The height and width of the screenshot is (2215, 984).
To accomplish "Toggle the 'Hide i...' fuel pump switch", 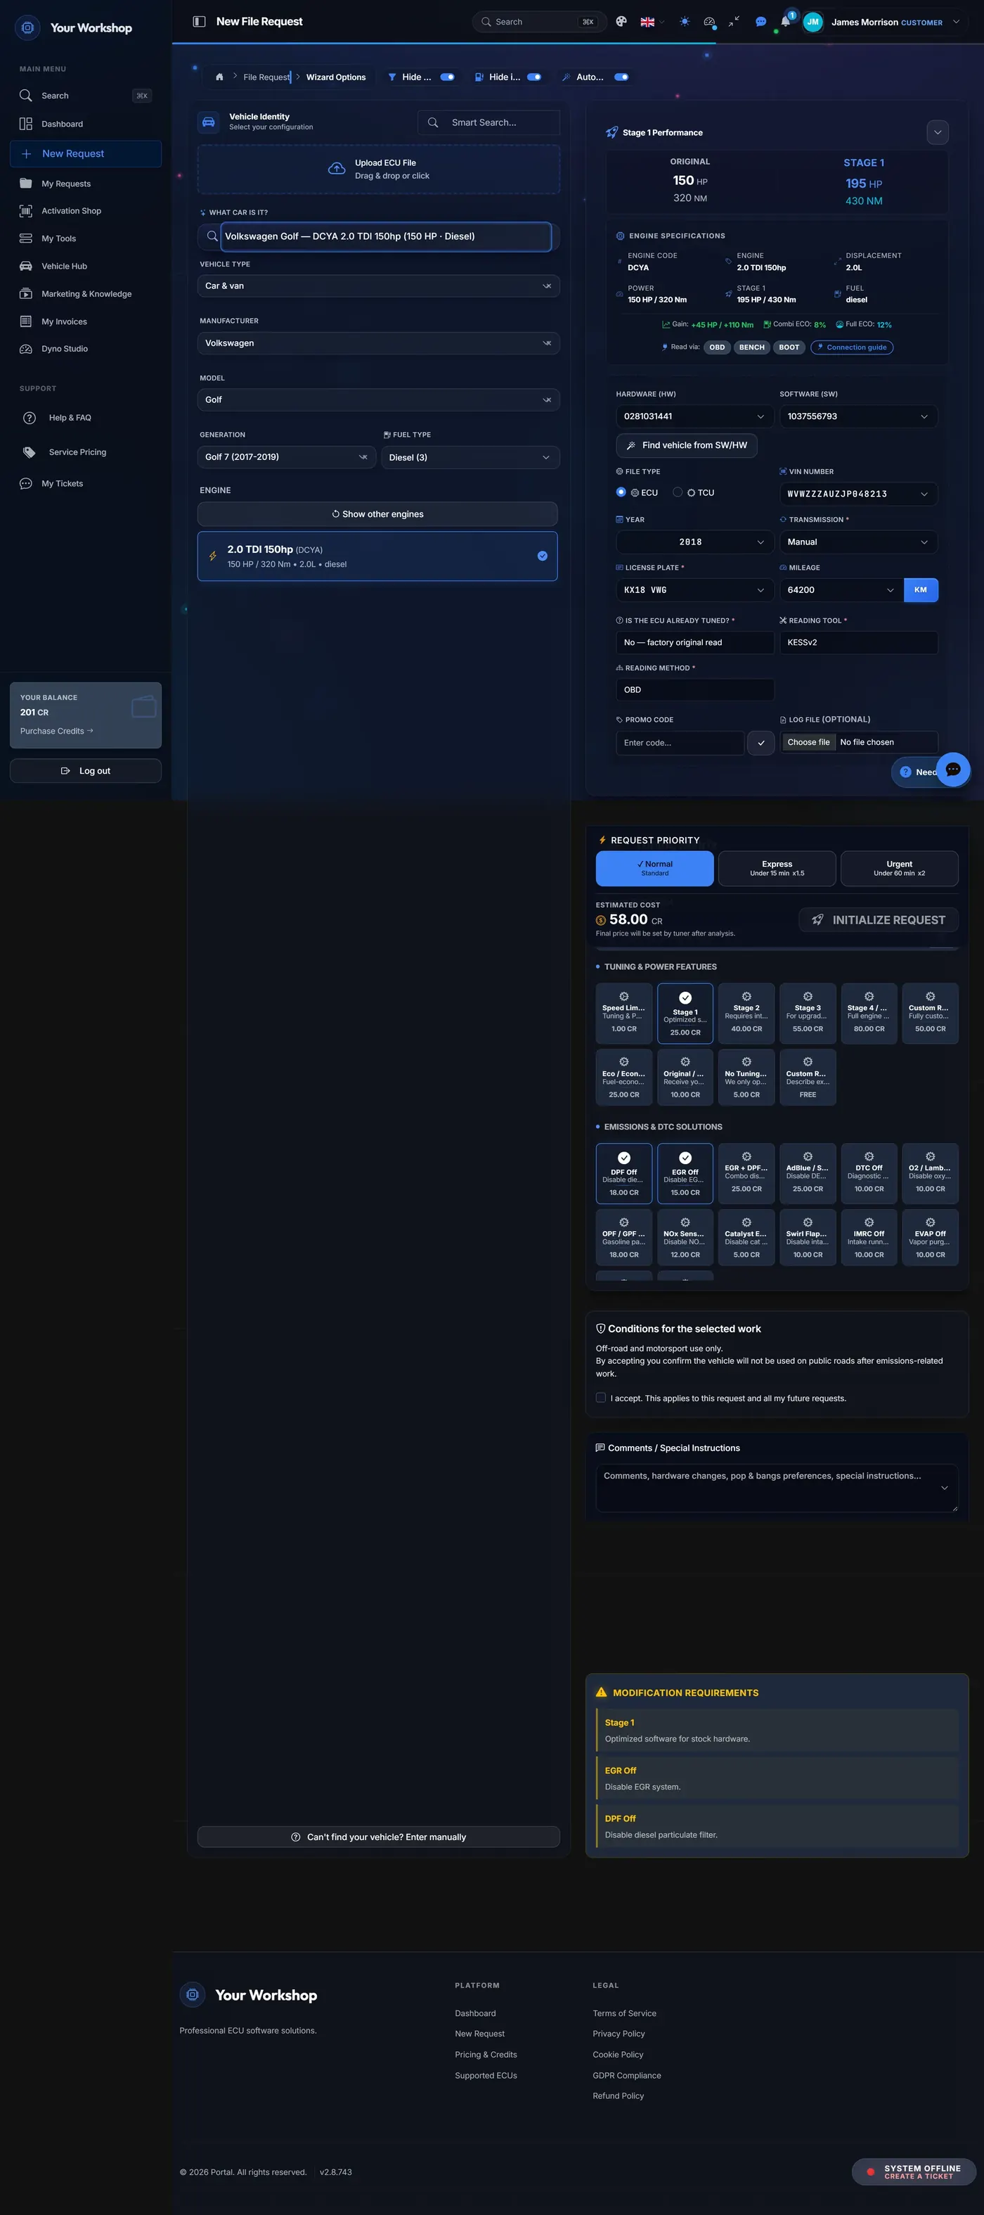I will (533, 77).
